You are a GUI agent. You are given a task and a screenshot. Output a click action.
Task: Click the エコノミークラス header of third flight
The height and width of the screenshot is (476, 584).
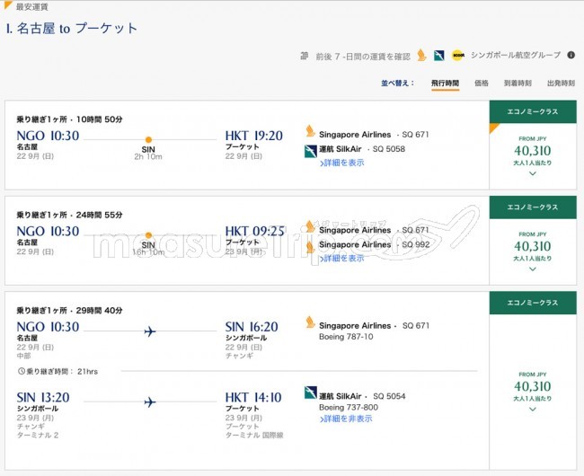[x=533, y=303]
